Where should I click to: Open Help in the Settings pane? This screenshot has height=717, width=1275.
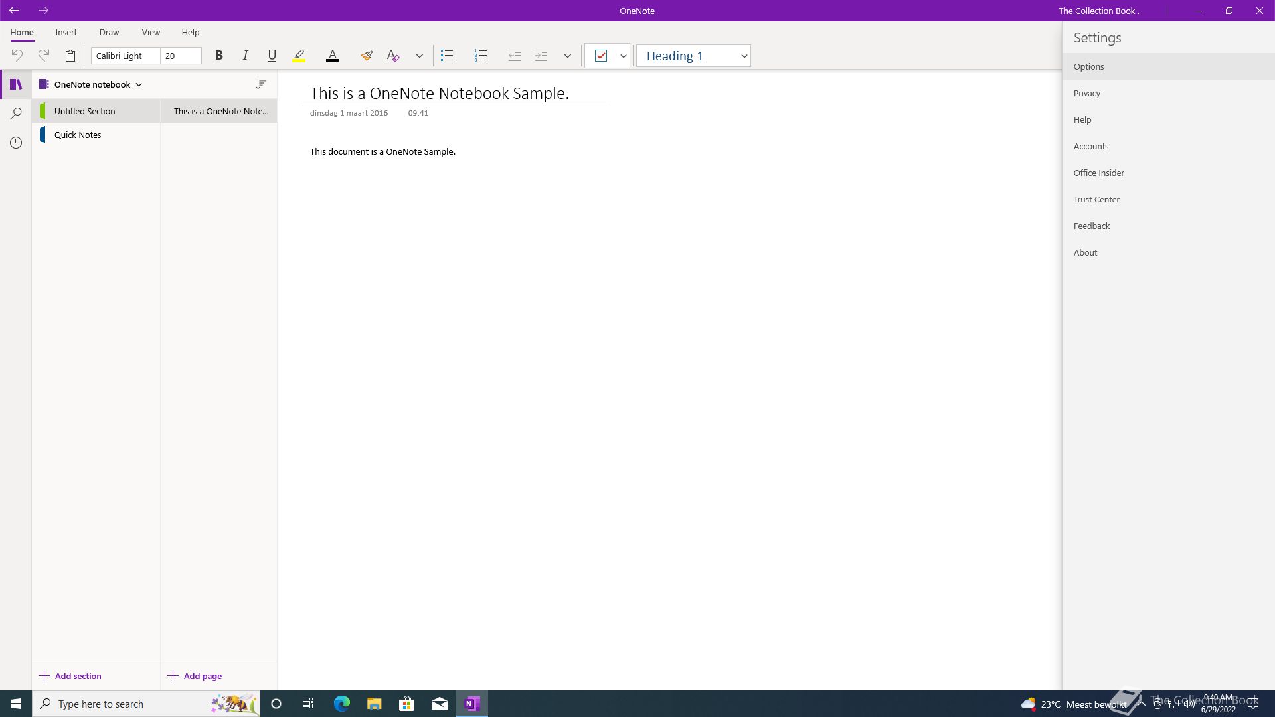[x=1169, y=119]
